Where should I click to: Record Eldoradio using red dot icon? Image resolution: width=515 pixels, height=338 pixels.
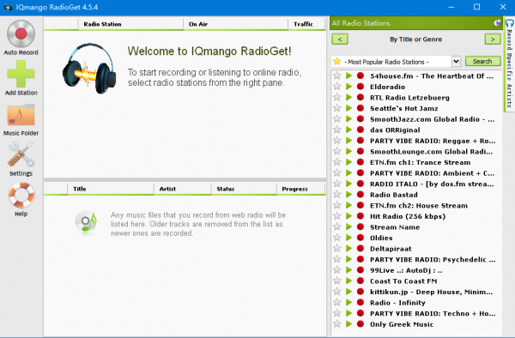360,87
